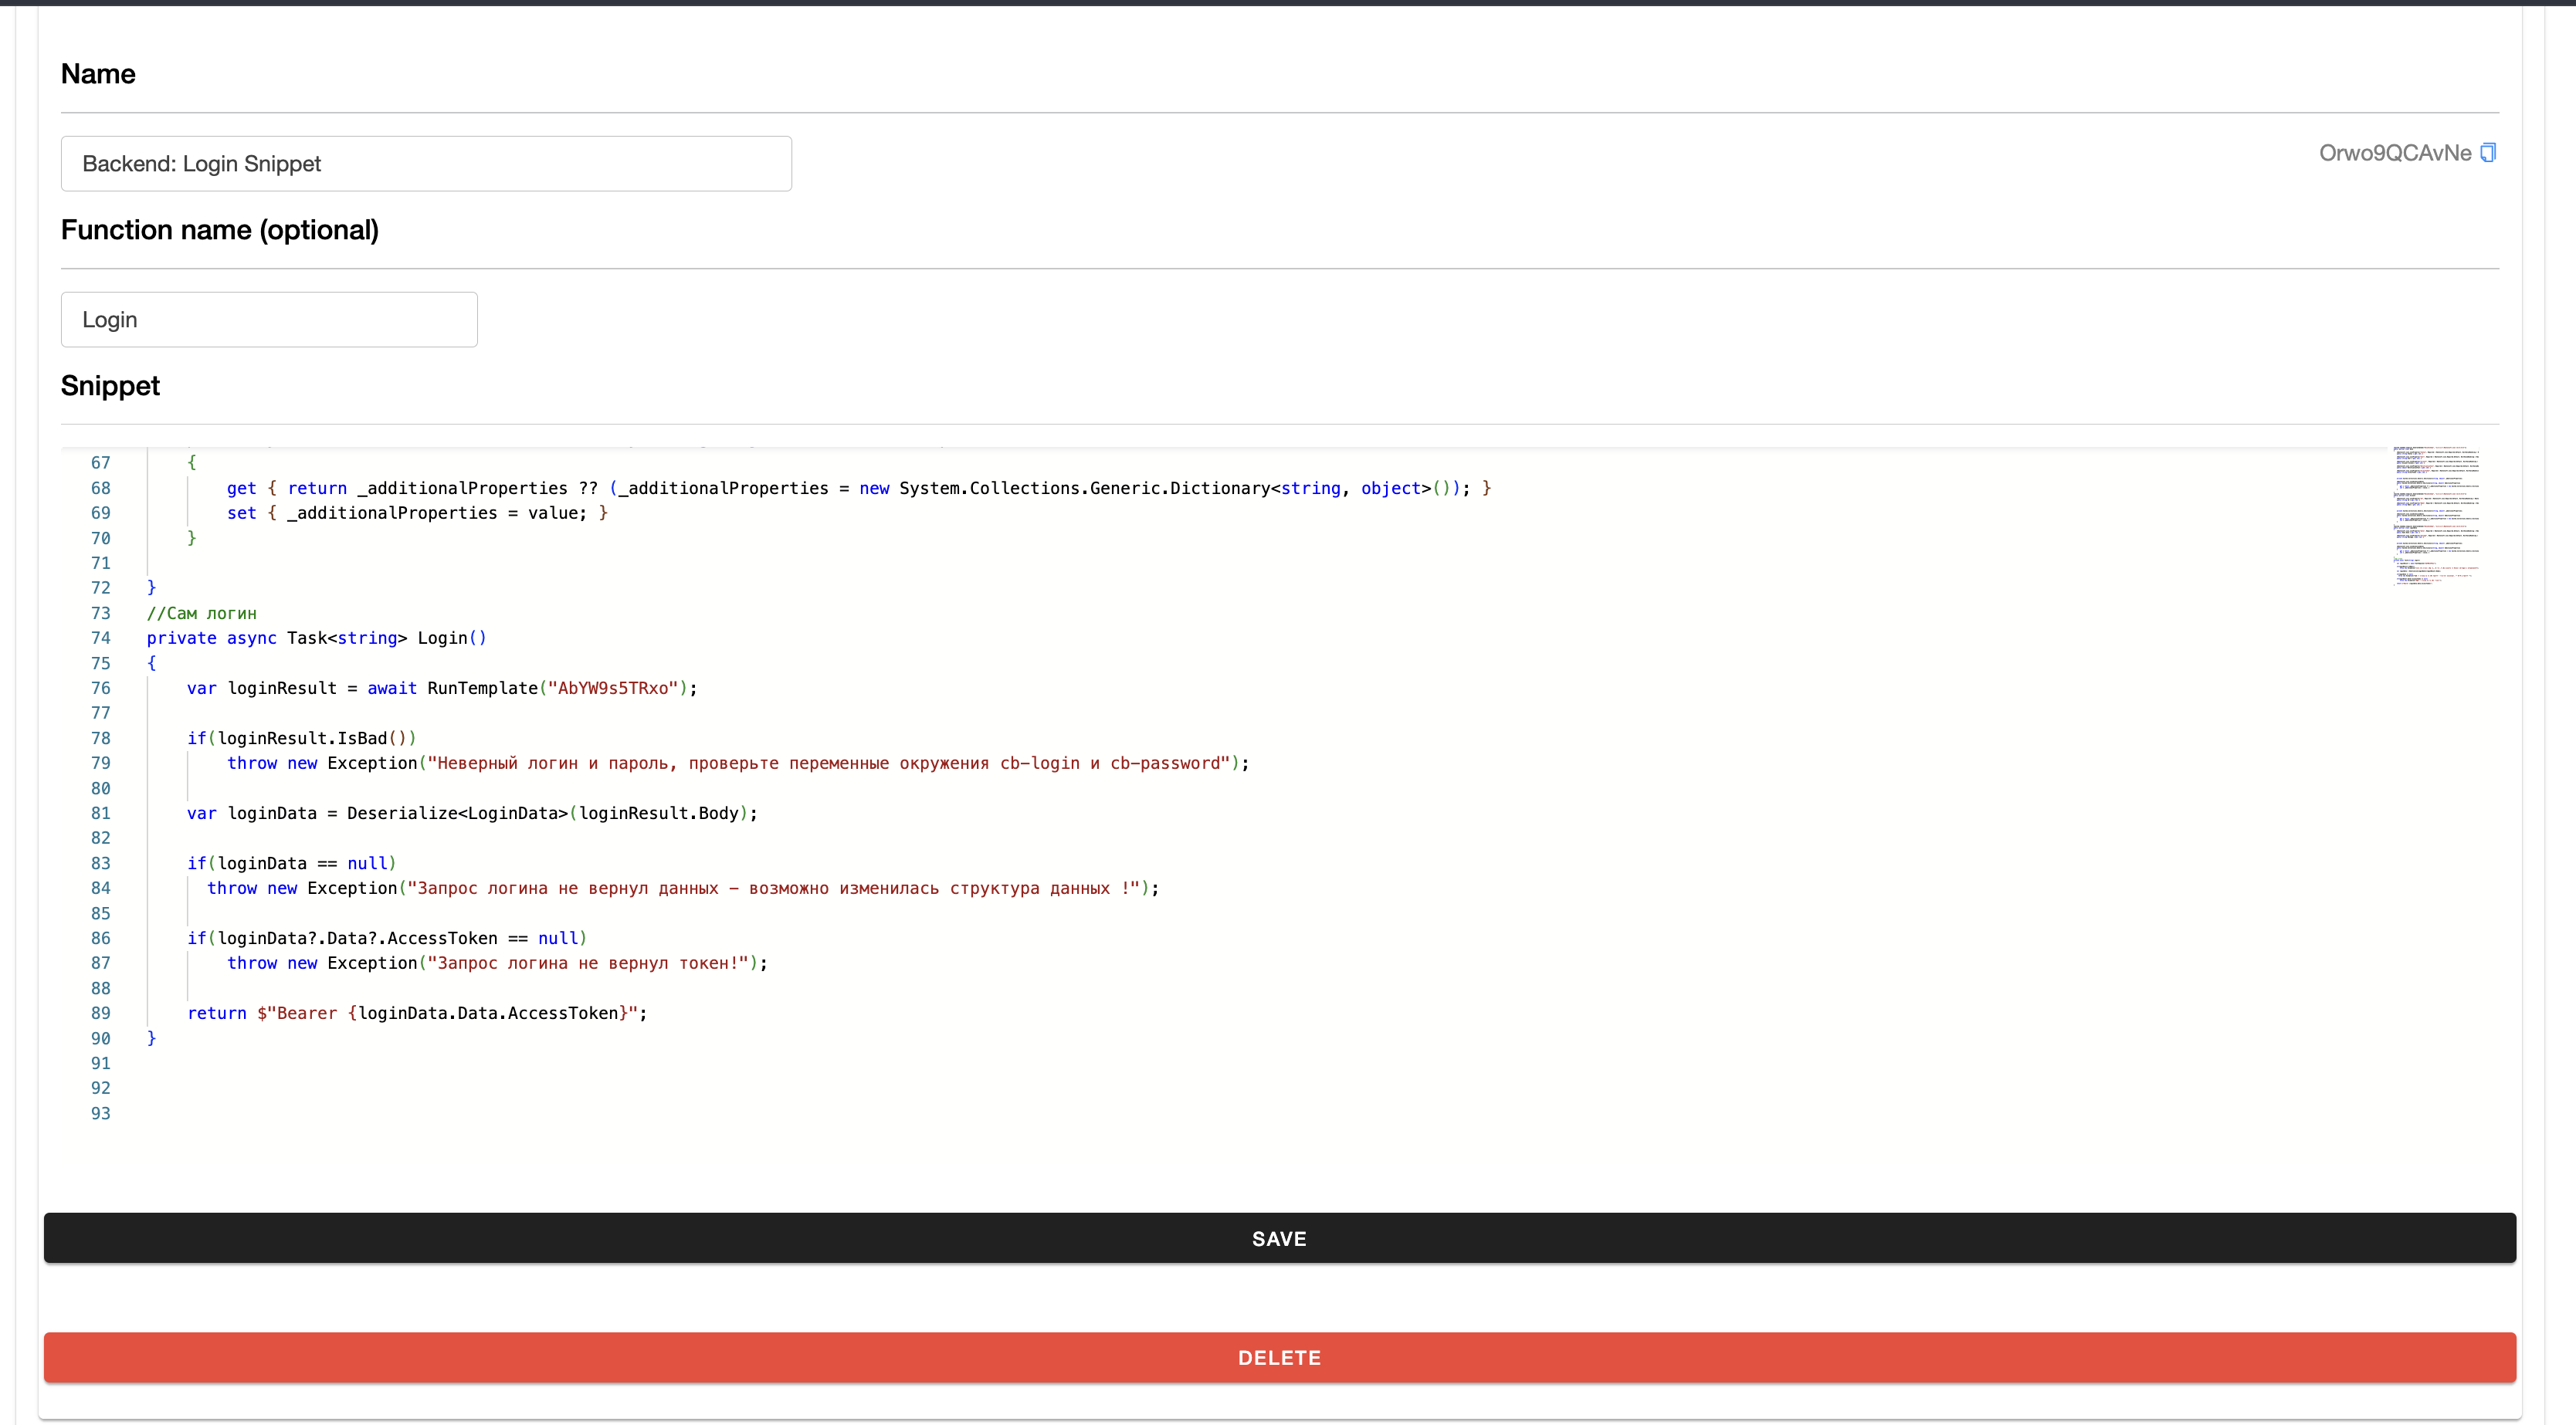Place cursor on empty line 92
Viewport: 2576px width, 1425px height.
[400, 1088]
